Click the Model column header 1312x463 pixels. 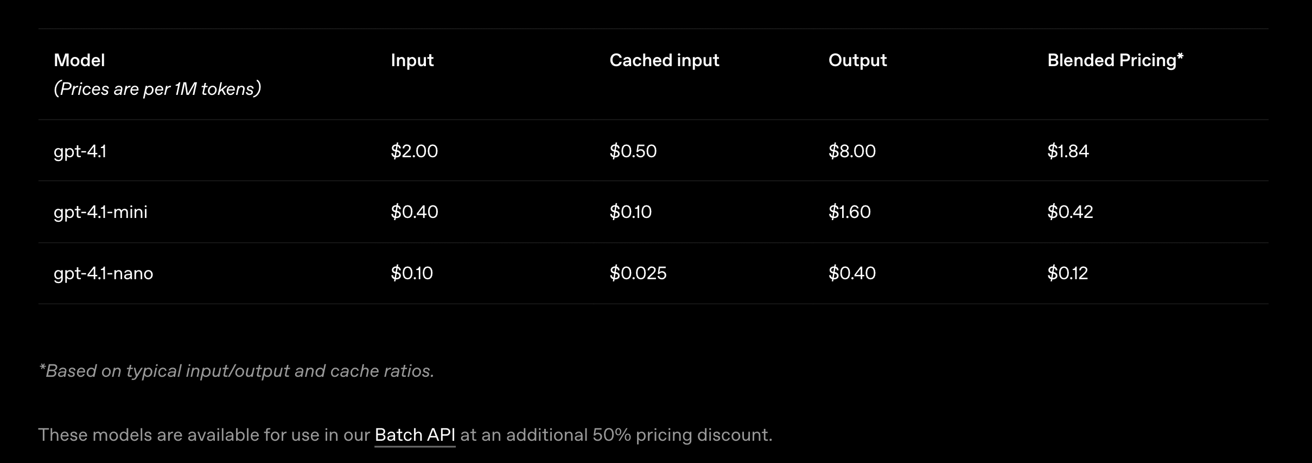(79, 60)
